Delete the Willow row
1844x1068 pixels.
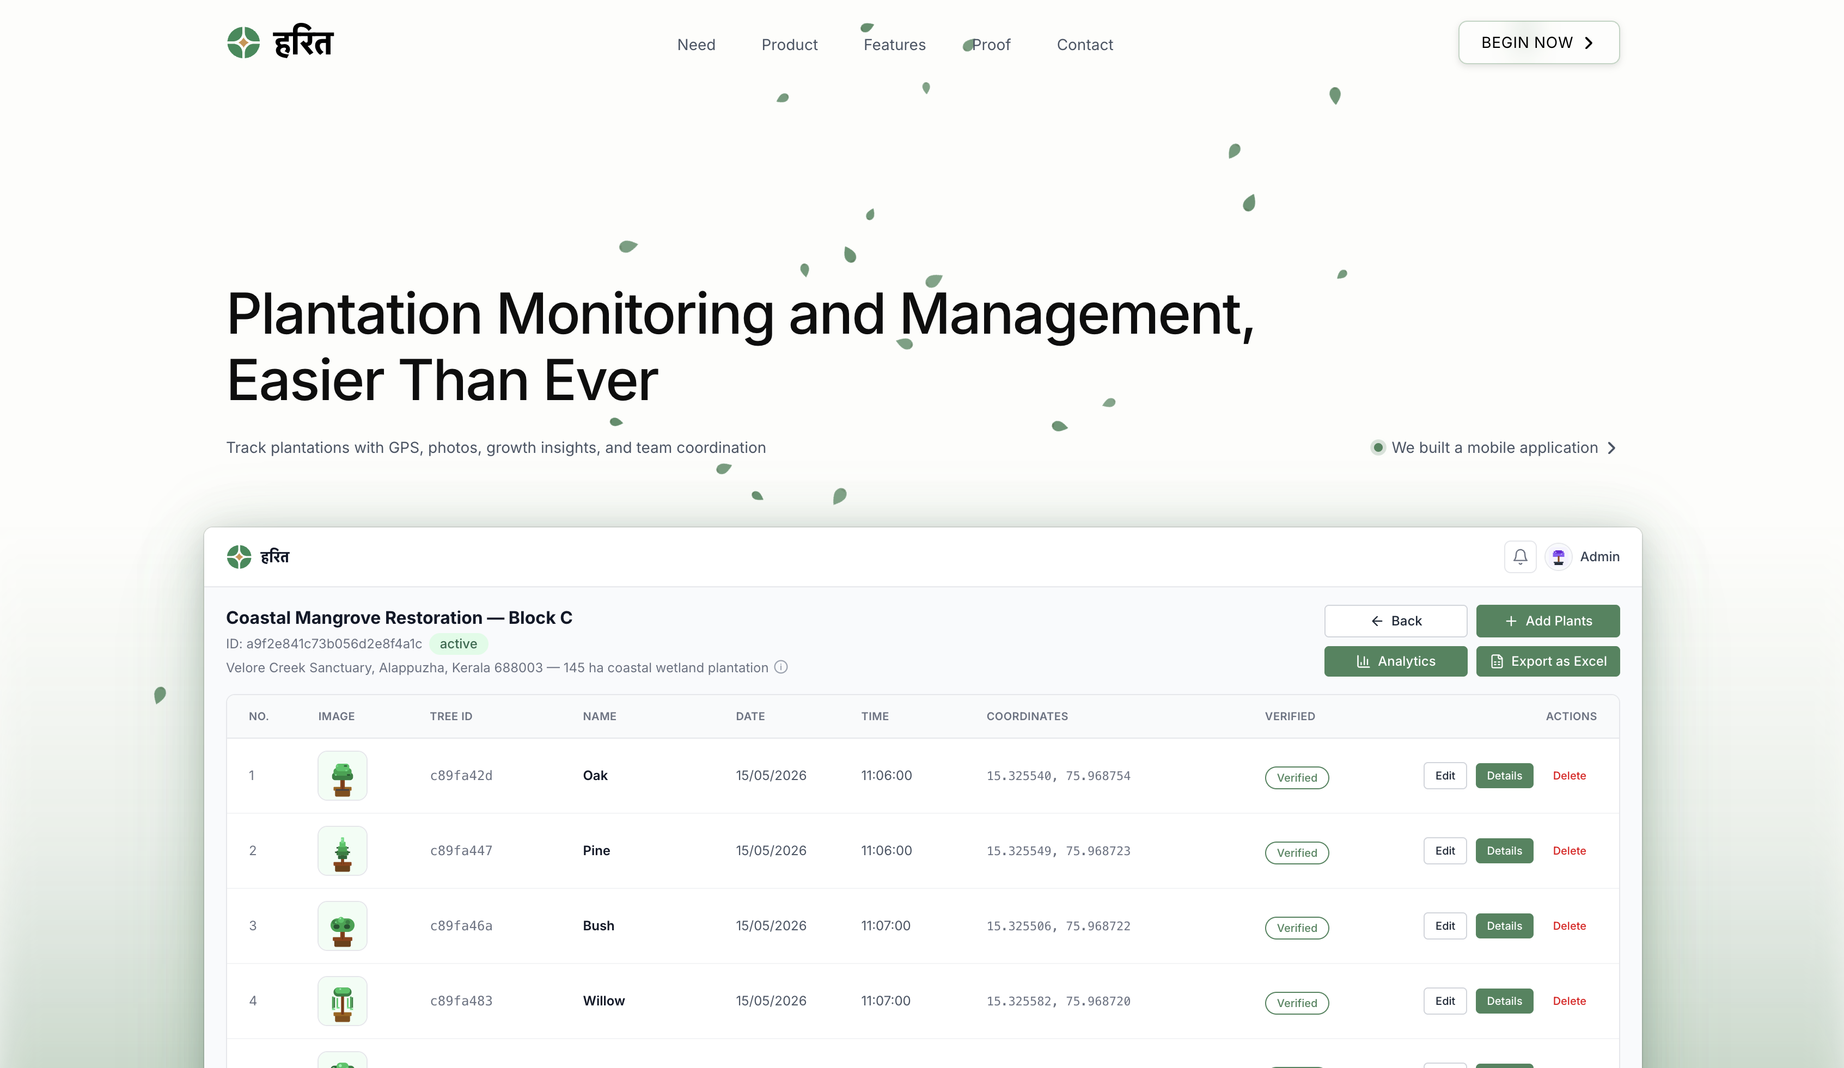[x=1569, y=1001]
